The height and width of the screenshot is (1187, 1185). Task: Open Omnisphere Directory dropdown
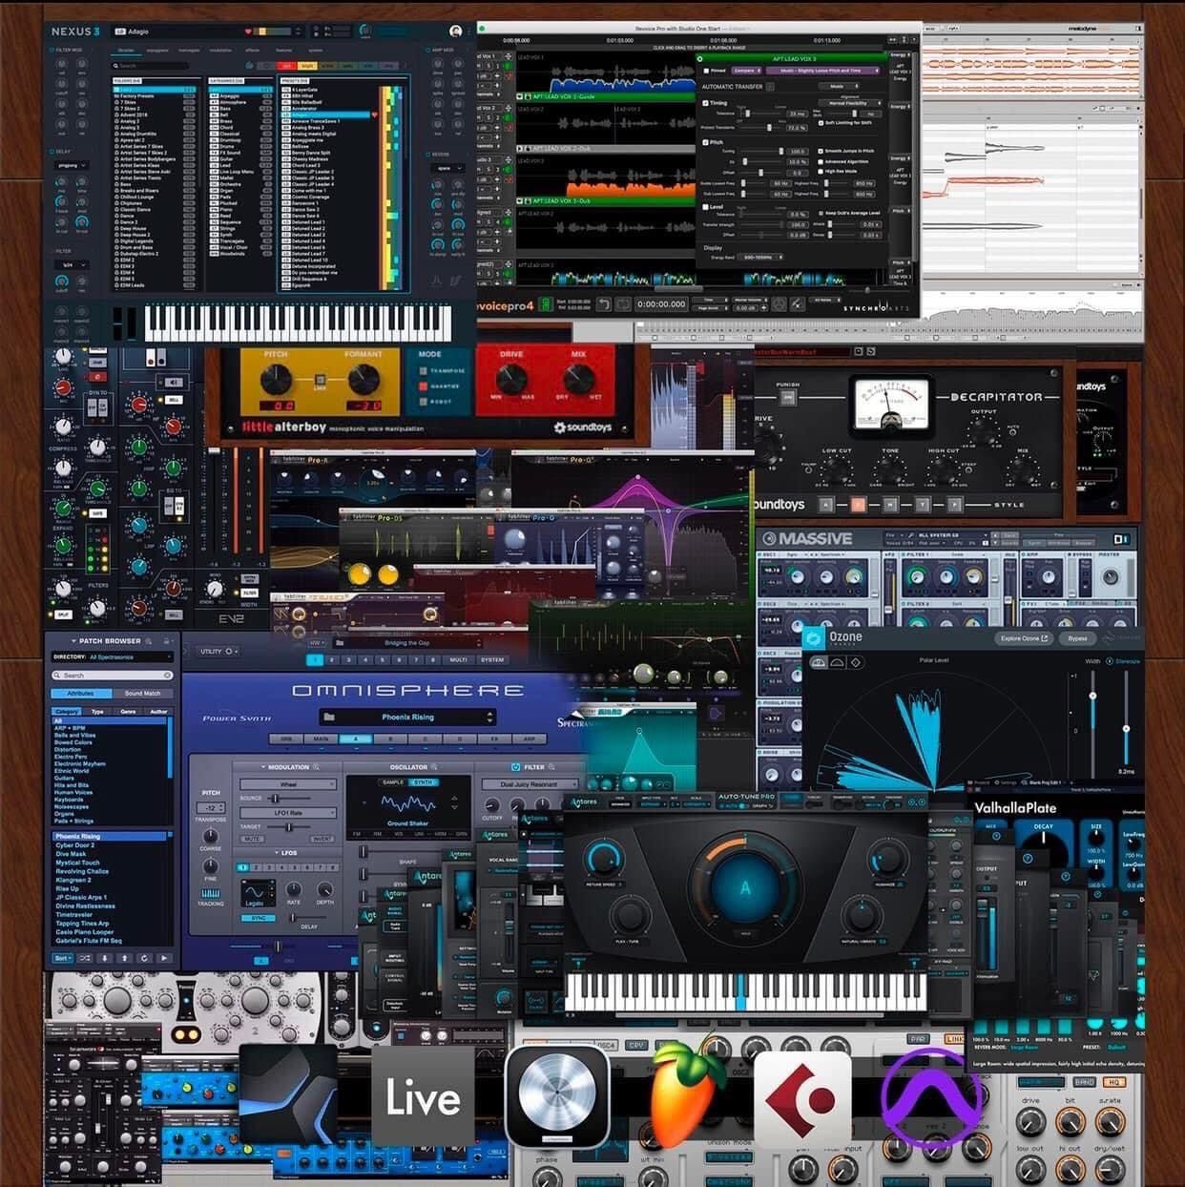coord(113,656)
